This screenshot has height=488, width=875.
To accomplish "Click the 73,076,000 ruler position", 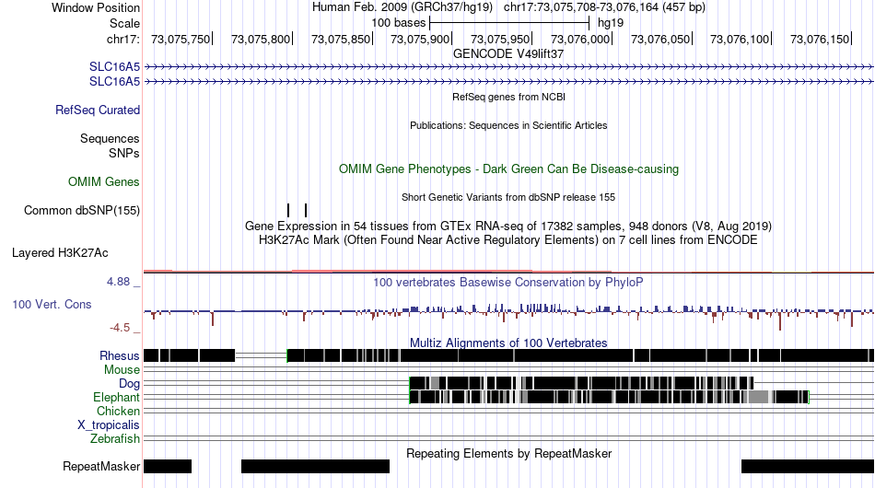I will [580, 39].
